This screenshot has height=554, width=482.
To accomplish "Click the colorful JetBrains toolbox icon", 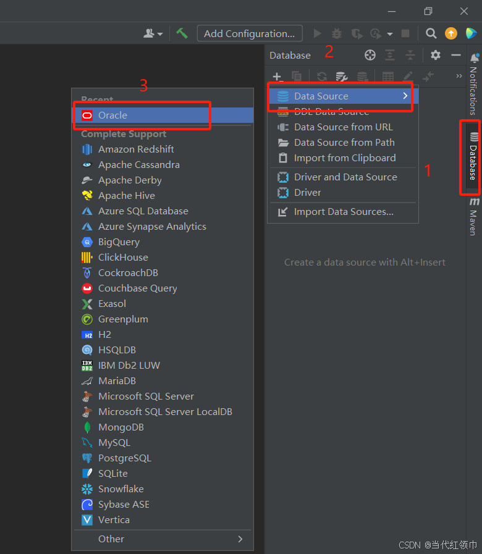I will [471, 33].
